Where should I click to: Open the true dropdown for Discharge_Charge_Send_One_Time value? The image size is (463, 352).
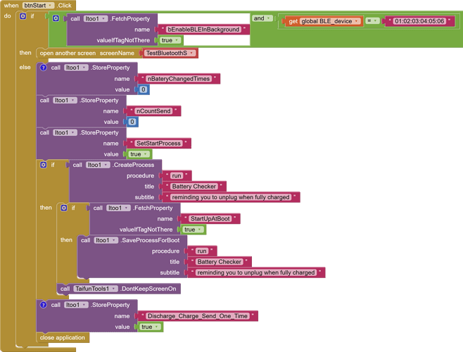[151, 327]
